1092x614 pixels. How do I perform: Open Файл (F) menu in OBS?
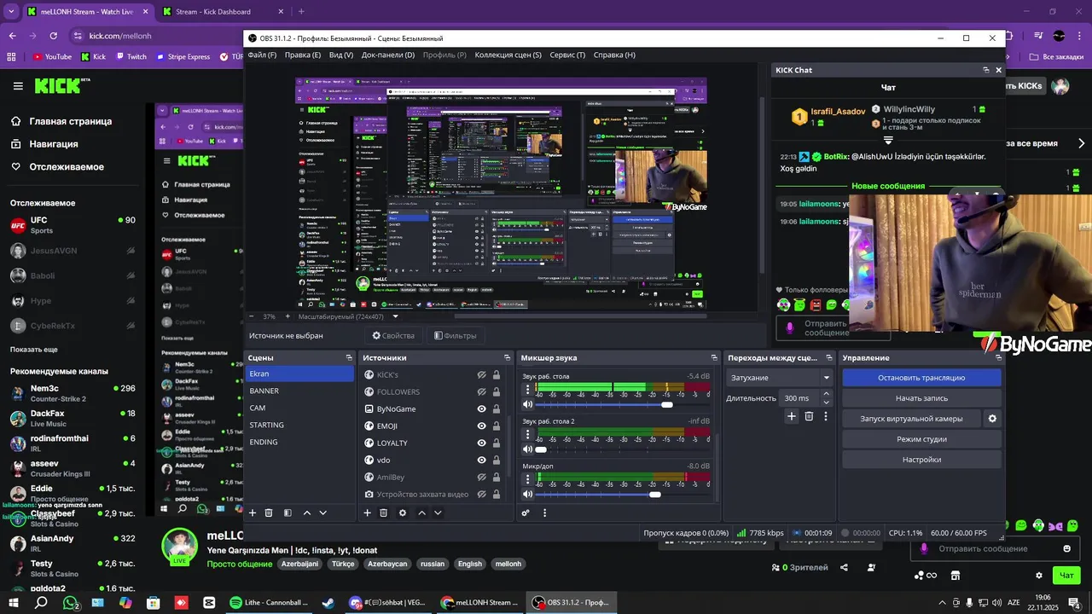262,55
